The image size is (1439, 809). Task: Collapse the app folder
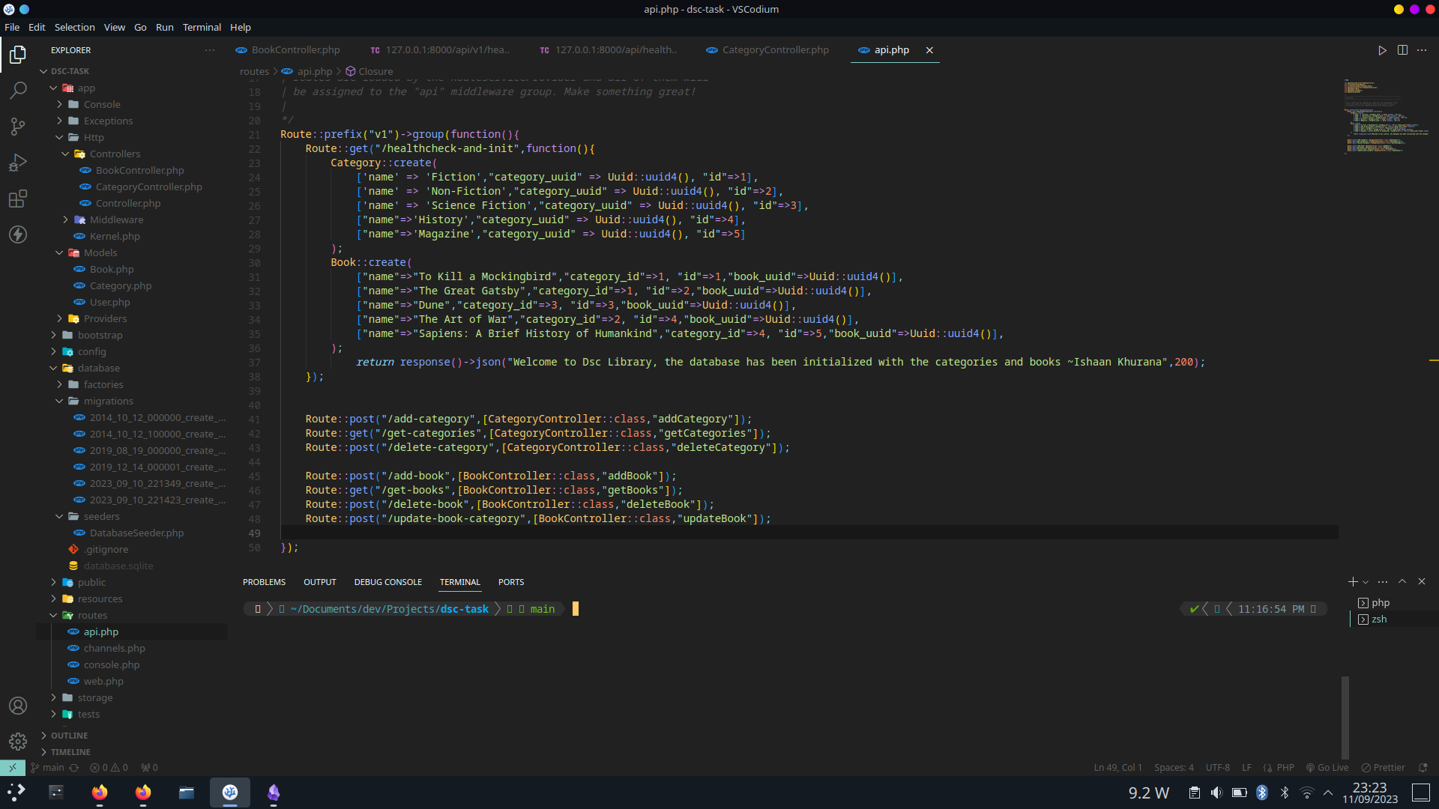[54, 88]
